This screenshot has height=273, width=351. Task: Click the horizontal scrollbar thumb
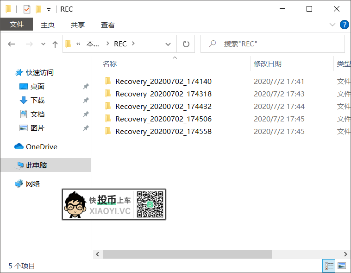tap(187, 254)
